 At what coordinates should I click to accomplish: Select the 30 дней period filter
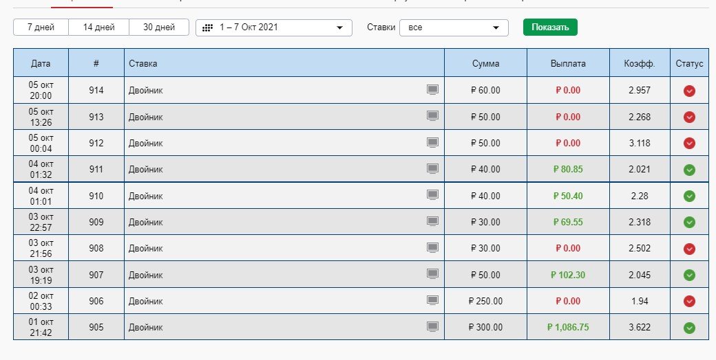(159, 27)
